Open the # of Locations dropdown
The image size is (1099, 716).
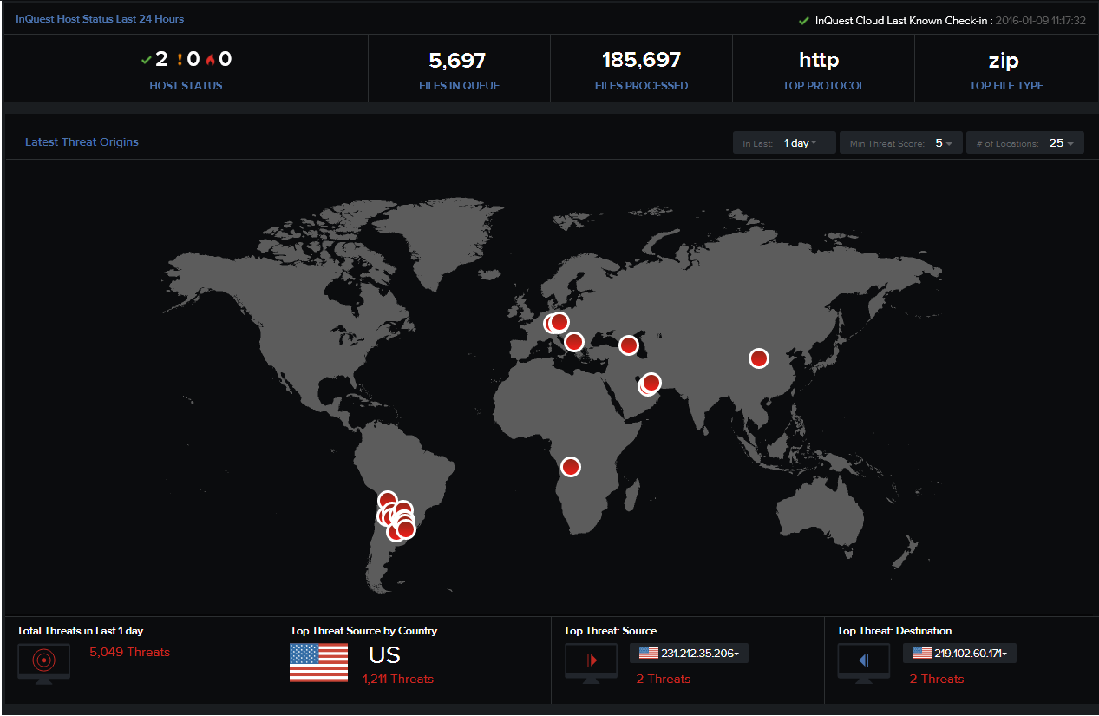coord(1024,143)
